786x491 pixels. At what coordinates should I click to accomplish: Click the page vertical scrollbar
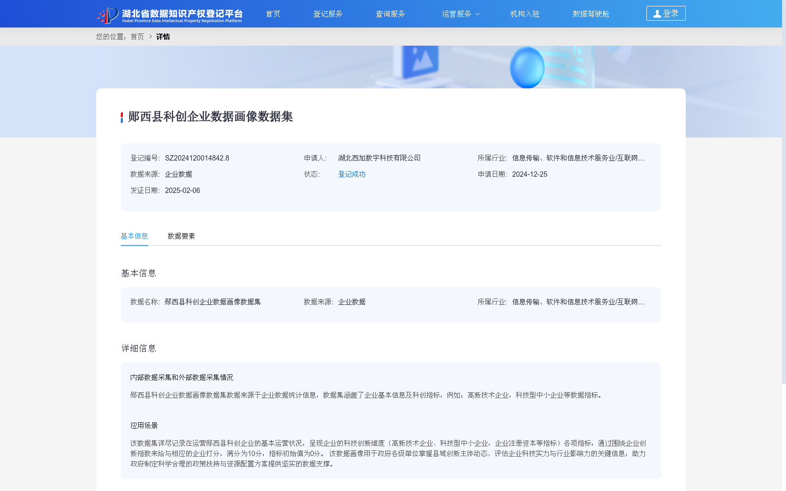pos(784,191)
